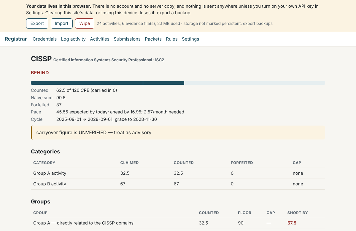
Task: Select the 'Group B activity' row label
Action: pos(50,184)
